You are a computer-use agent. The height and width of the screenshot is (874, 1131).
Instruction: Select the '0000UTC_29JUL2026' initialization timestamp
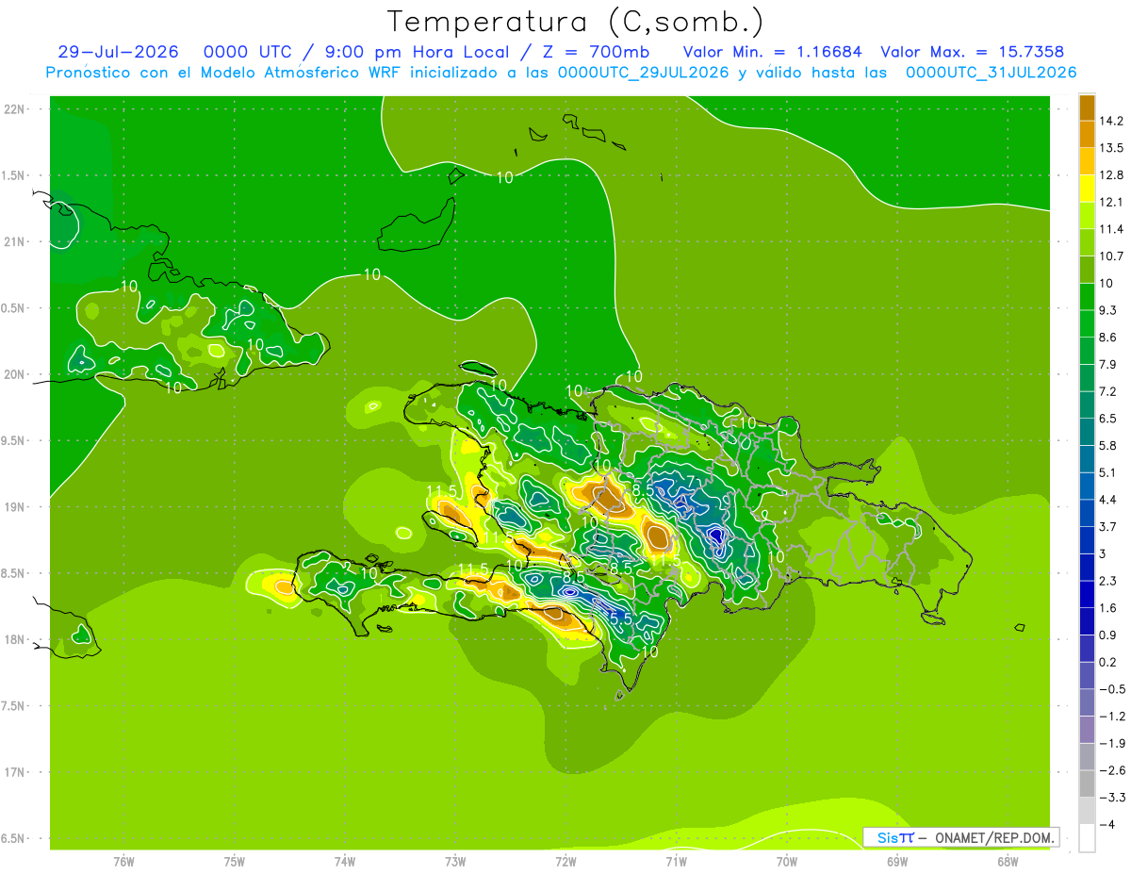(644, 73)
